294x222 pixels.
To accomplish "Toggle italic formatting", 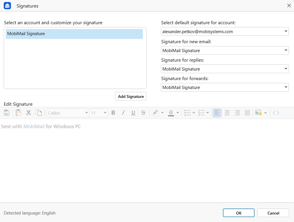I will 123,113.
